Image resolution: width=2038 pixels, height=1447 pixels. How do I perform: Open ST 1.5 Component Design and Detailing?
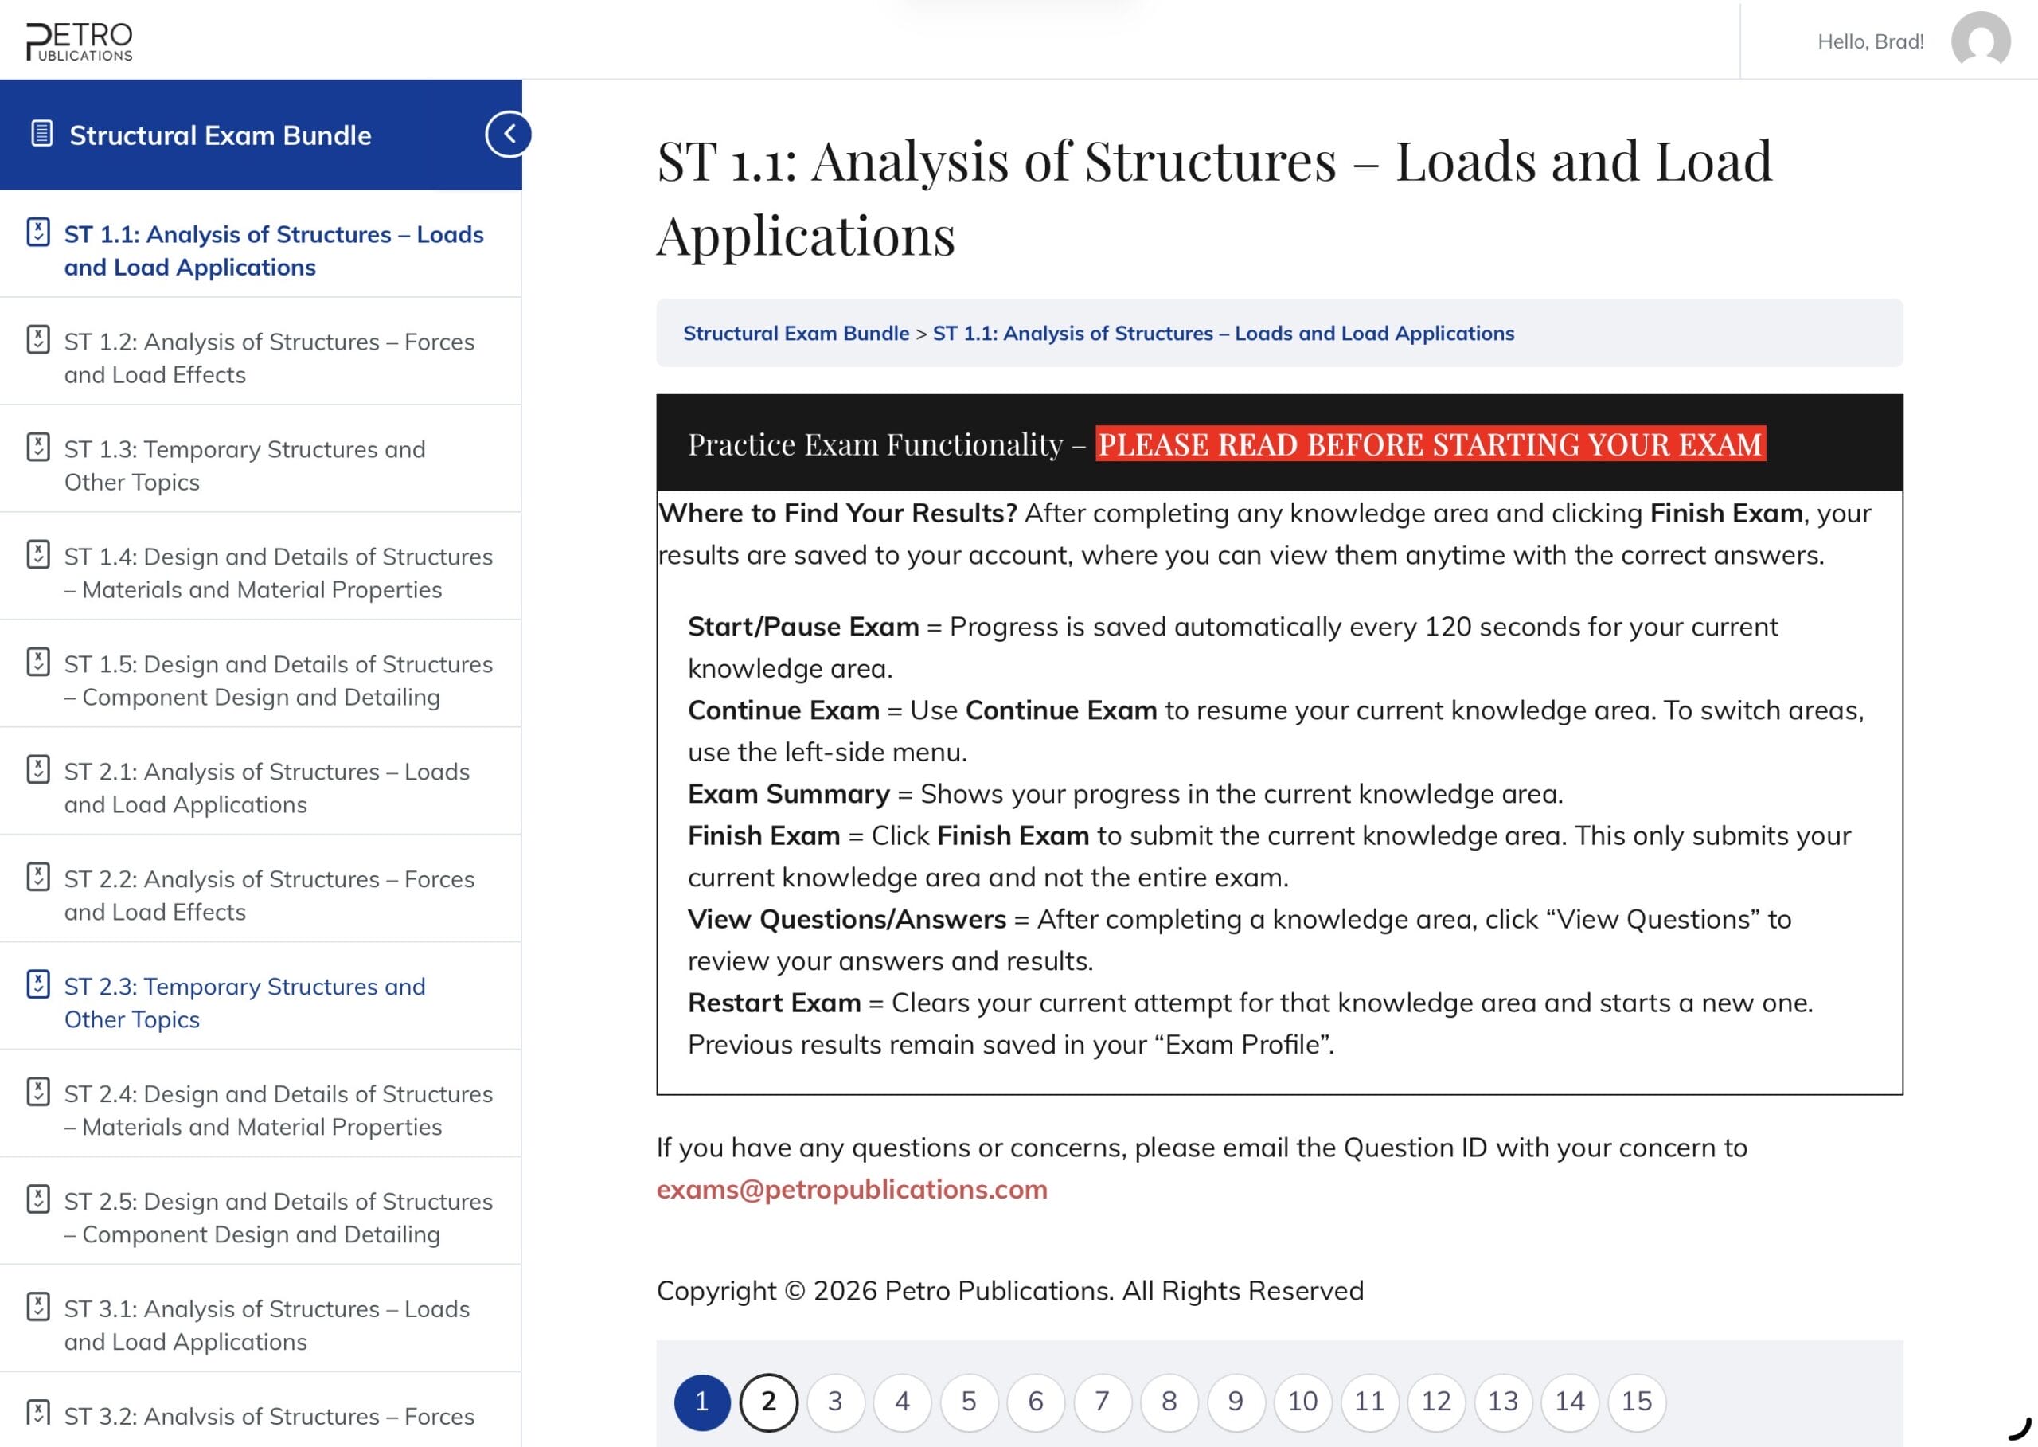(x=279, y=681)
